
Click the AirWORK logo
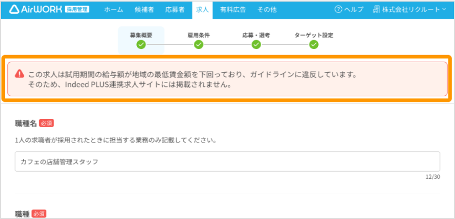(36, 9)
